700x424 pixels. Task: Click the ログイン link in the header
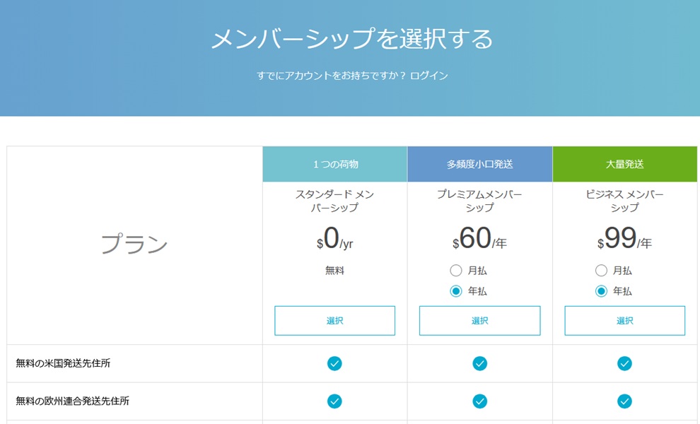(428, 76)
